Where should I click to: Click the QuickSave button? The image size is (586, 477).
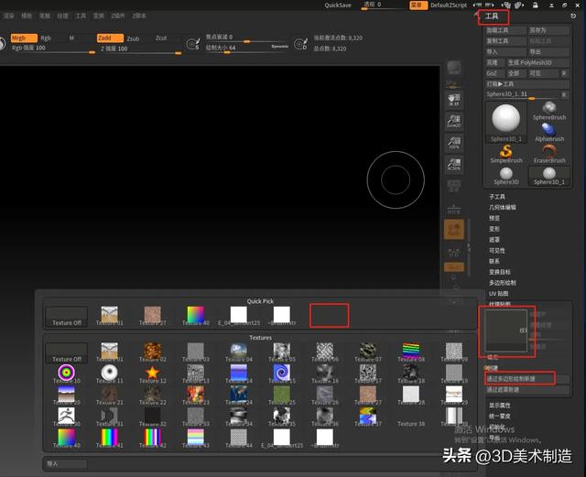(338, 5)
